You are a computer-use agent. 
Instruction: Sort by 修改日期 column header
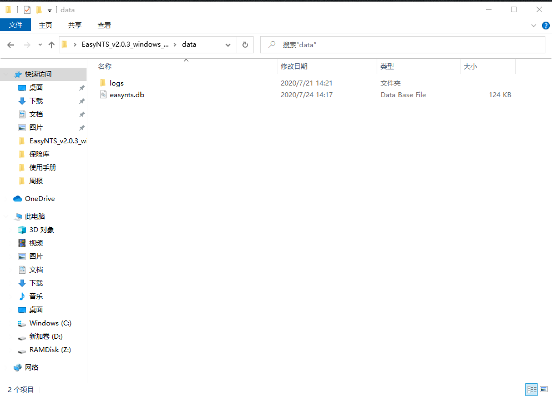(294, 66)
